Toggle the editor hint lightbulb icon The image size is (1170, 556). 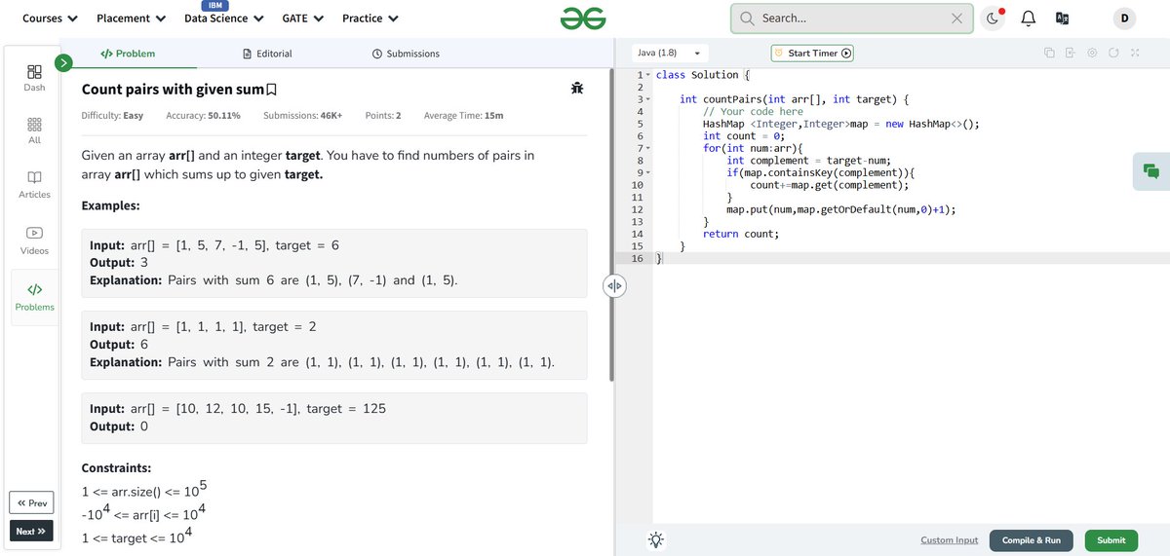tap(657, 539)
